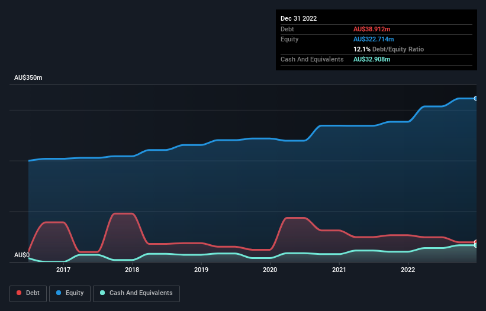Click the AU$32.908m cash value
Image resolution: width=486 pixels, height=311 pixels.
click(x=372, y=59)
